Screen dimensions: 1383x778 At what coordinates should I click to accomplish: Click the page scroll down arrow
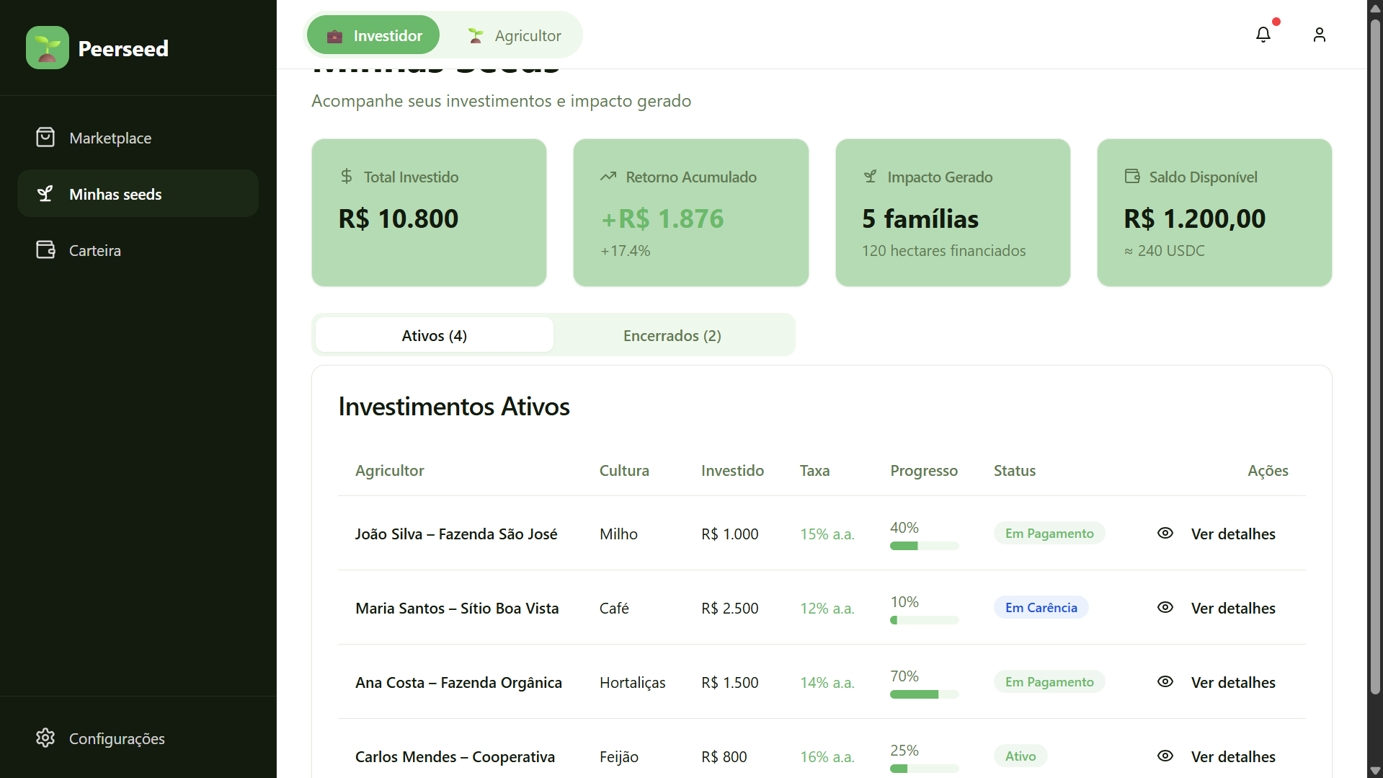tap(1375, 771)
